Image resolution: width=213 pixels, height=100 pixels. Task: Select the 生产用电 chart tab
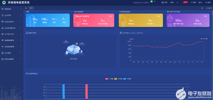(126, 33)
